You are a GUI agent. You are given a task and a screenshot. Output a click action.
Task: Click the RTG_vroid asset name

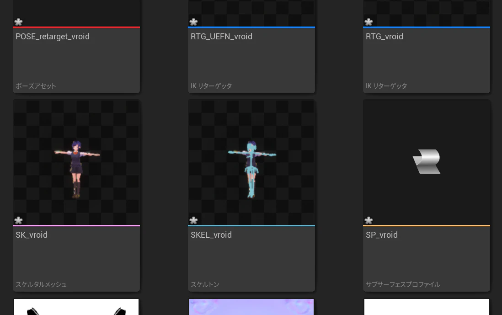[x=385, y=37]
